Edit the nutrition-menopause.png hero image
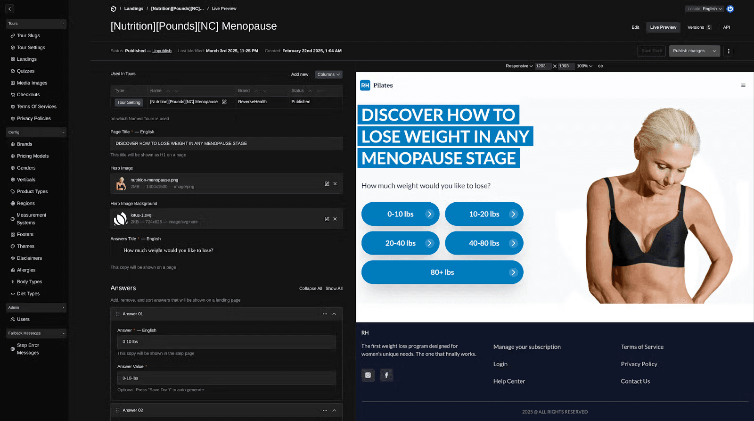 [x=327, y=184]
